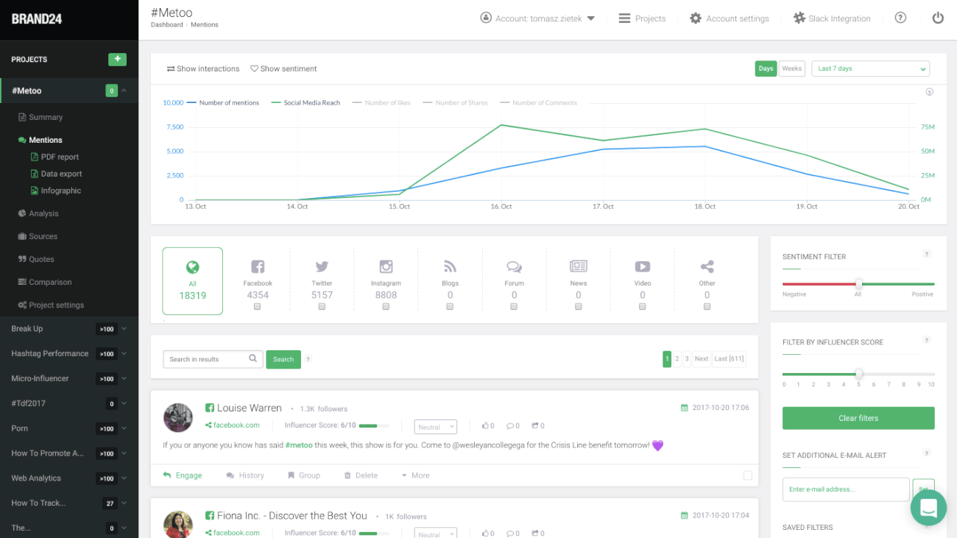Open the More dropdown on Louise Warren post
This screenshot has width=957, height=538.
tap(415, 475)
